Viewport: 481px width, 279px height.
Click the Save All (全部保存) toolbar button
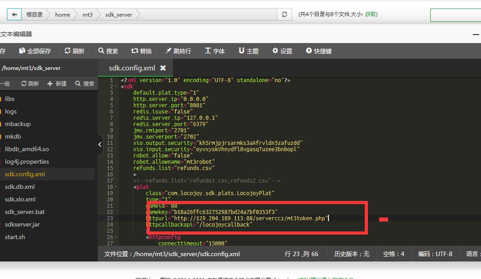[x=35, y=51]
